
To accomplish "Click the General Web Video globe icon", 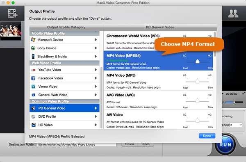I will tap(33, 95).
